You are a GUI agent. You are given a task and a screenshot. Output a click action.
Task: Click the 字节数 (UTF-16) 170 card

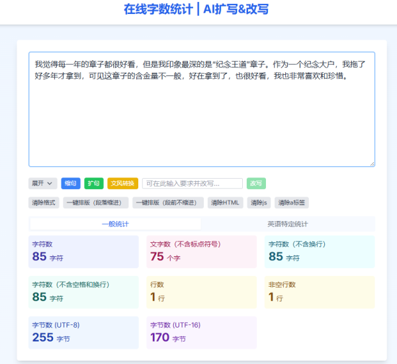coord(202,333)
